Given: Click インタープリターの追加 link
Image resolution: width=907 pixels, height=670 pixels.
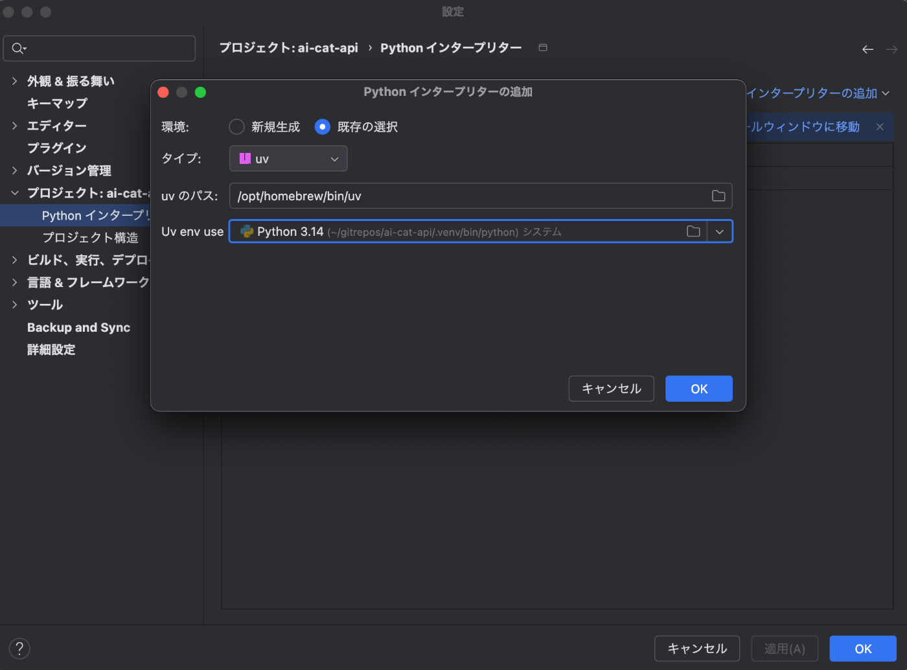Looking at the screenshot, I should tap(818, 93).
